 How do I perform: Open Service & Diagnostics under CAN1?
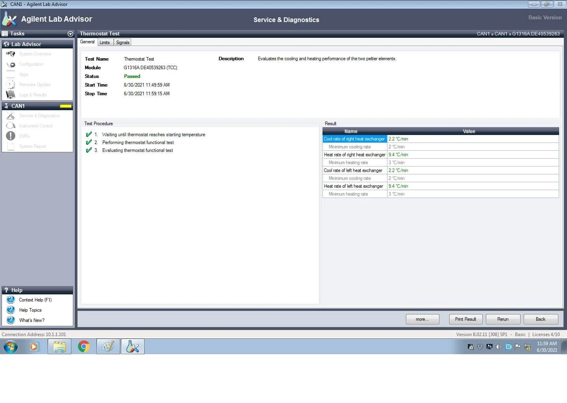tap(39, 116)
